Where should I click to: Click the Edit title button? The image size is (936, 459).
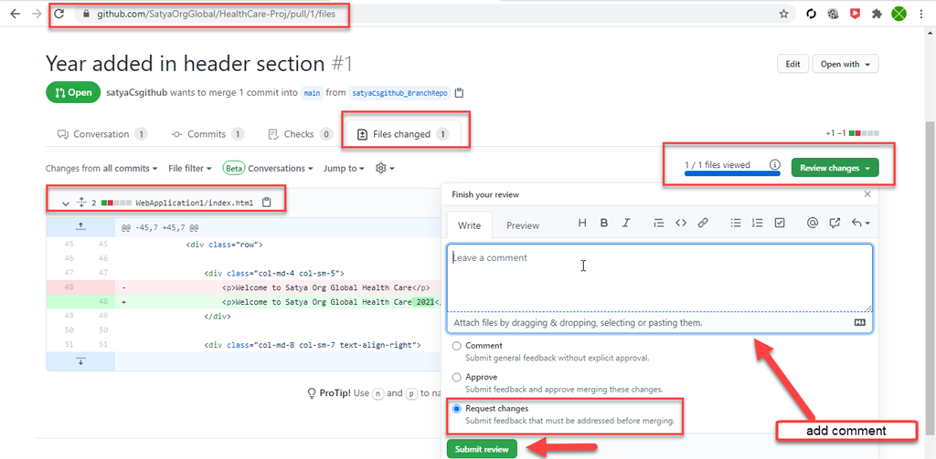792,65
